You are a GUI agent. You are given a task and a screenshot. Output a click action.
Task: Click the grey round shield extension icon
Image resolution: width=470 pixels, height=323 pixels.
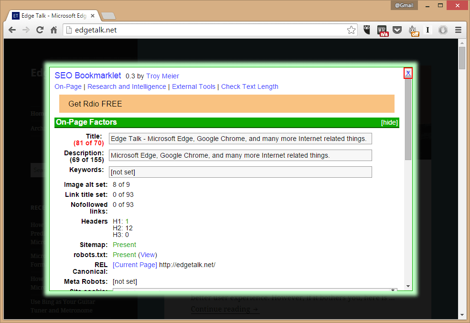click(x=443, y=30)
